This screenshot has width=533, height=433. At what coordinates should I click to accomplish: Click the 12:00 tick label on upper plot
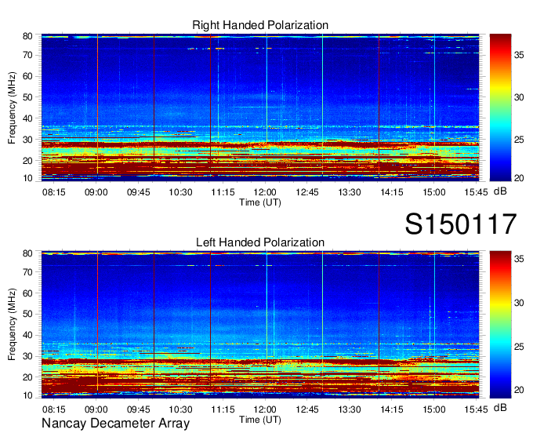265,192
